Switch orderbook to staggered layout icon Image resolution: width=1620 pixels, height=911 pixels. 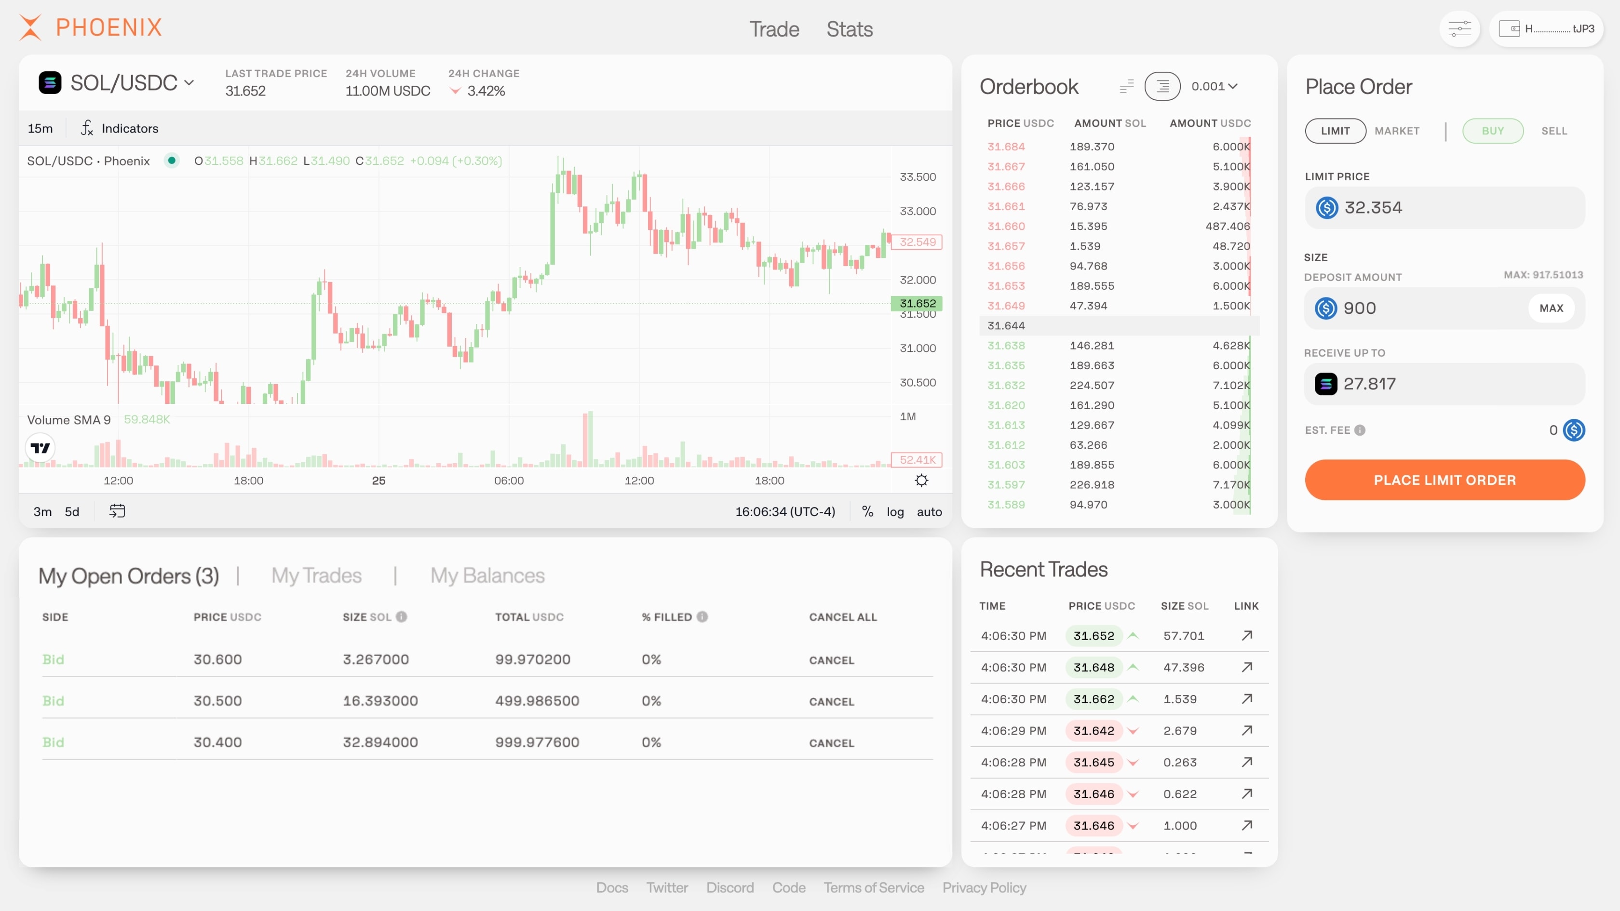[x=1127, y=86]
